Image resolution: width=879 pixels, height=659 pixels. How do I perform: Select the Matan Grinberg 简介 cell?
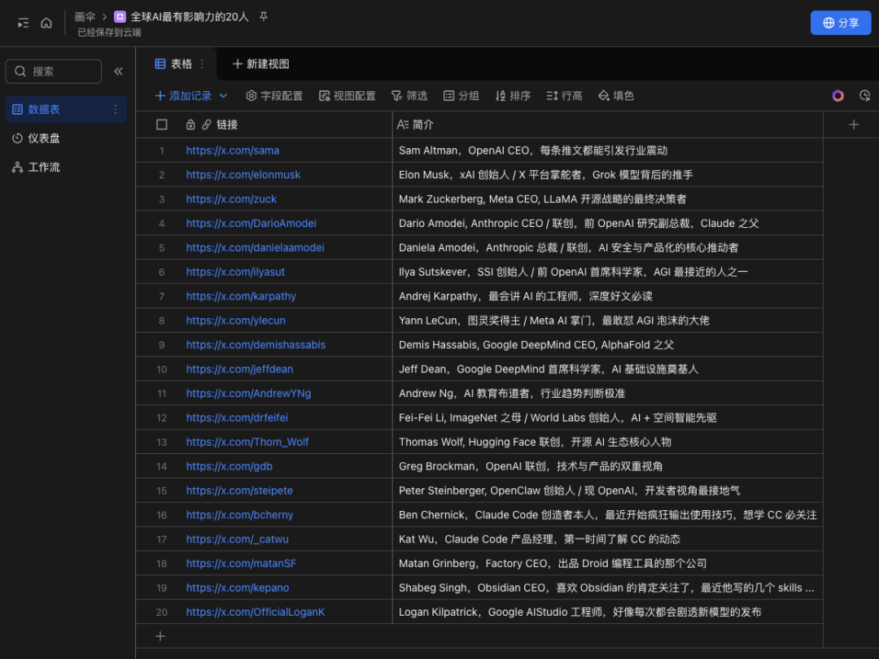pyautogui.click(x=608, y=563)
